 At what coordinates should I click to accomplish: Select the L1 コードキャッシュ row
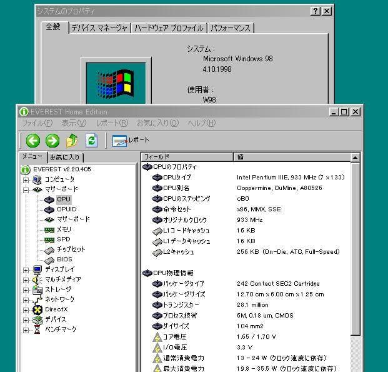(x=204, y=231)
